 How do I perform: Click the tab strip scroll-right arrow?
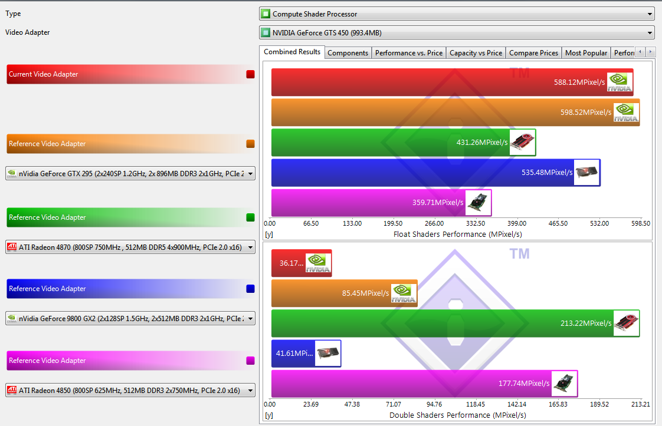651,52
